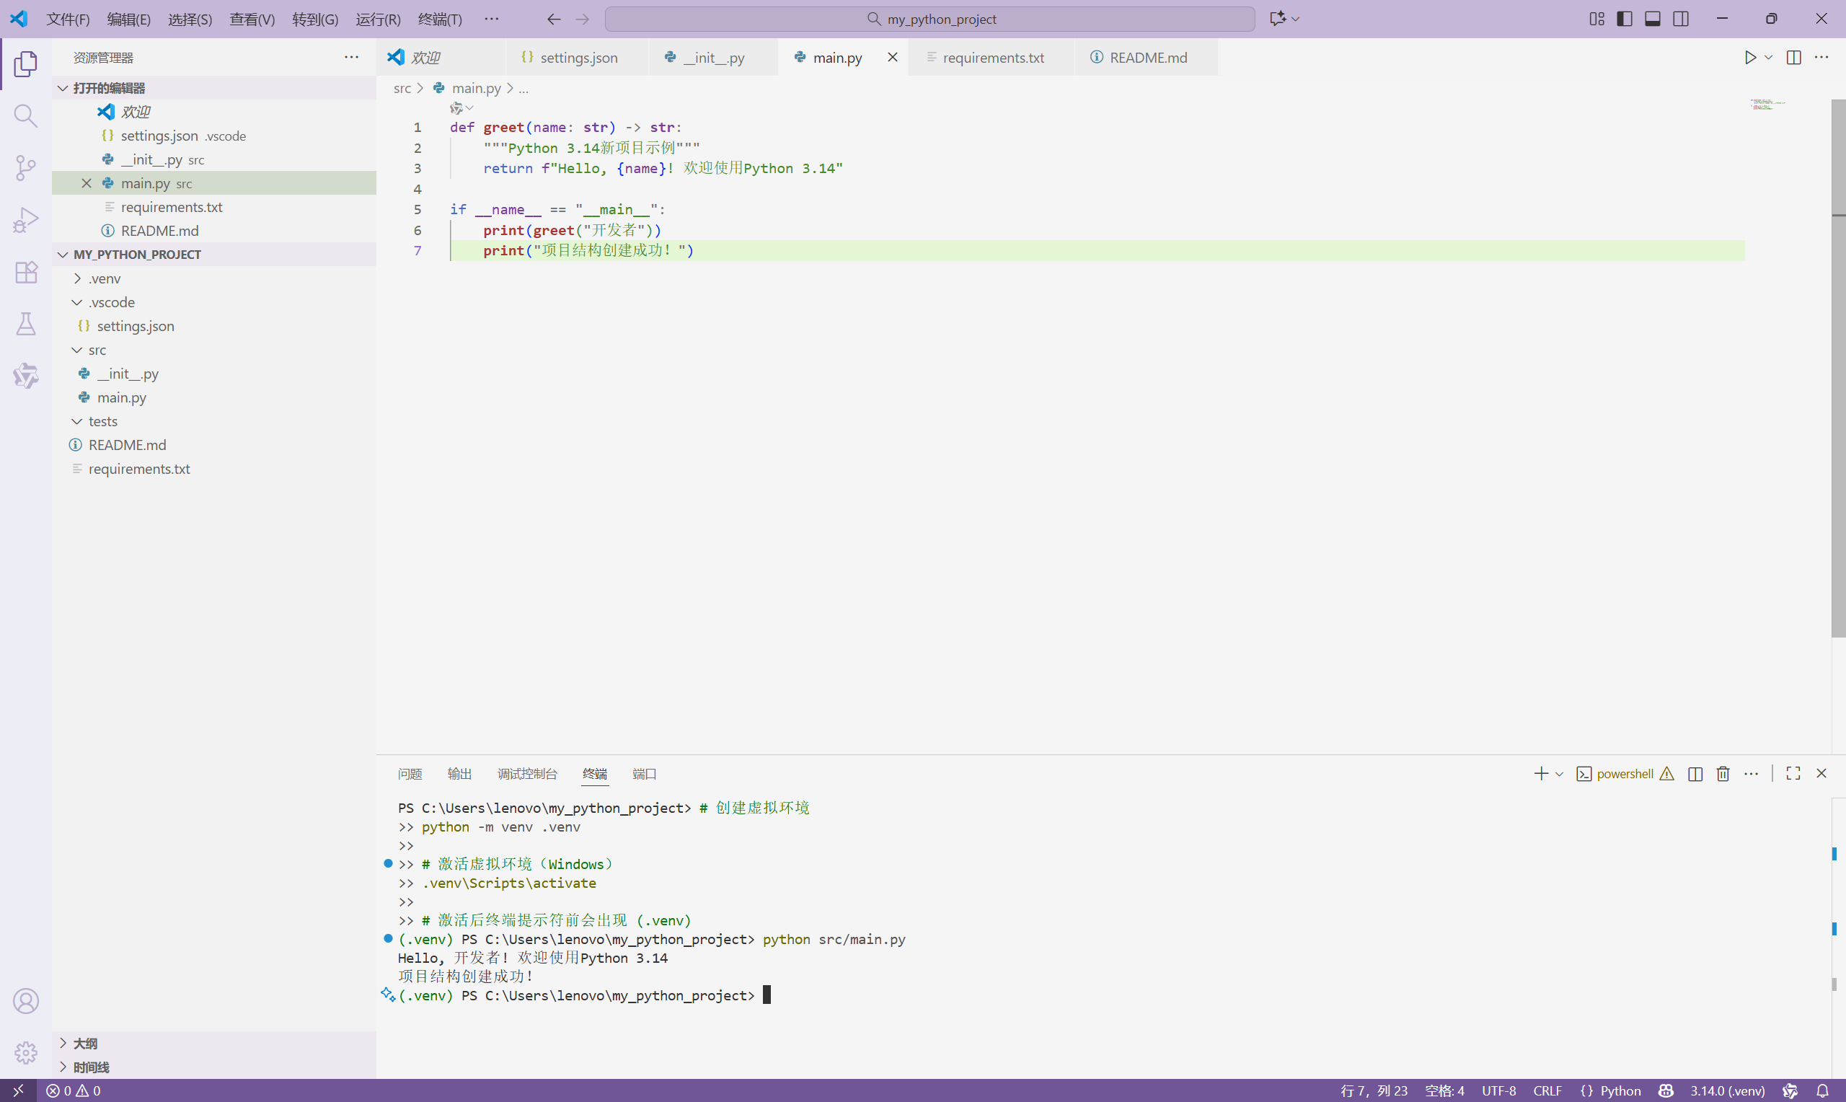
Task: Open the Extensions view
Action: [25, 272]
